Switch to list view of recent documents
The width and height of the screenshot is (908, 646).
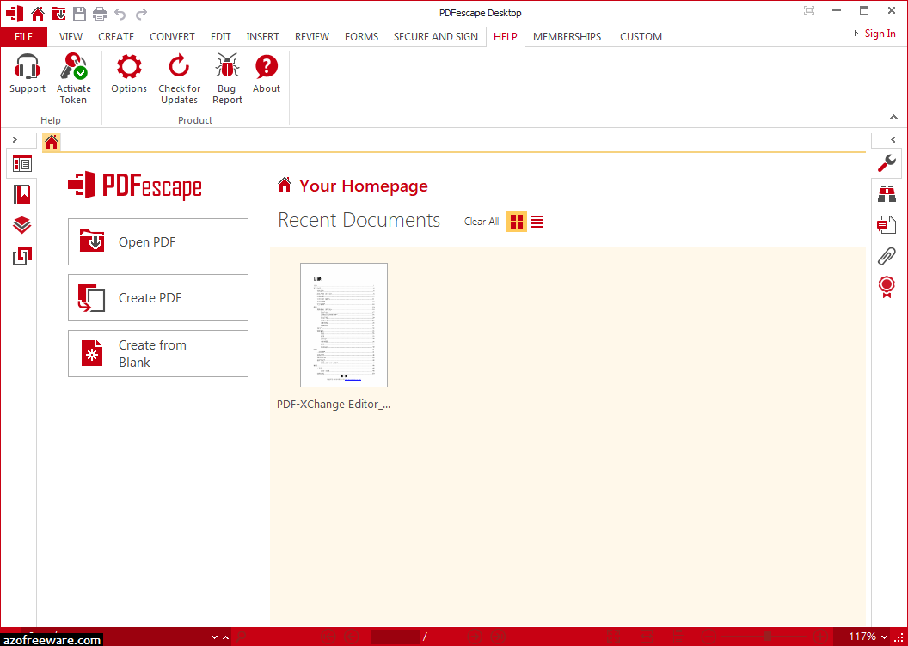coord(537,222)
